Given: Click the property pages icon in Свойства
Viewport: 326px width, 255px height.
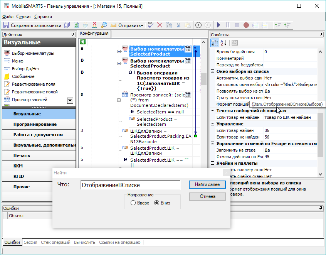Looking at the screenshot, I should (x=235, y=43).
